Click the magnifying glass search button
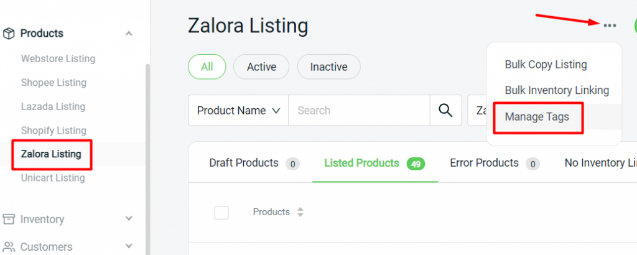Screen dimensions: 637x255 445,111
